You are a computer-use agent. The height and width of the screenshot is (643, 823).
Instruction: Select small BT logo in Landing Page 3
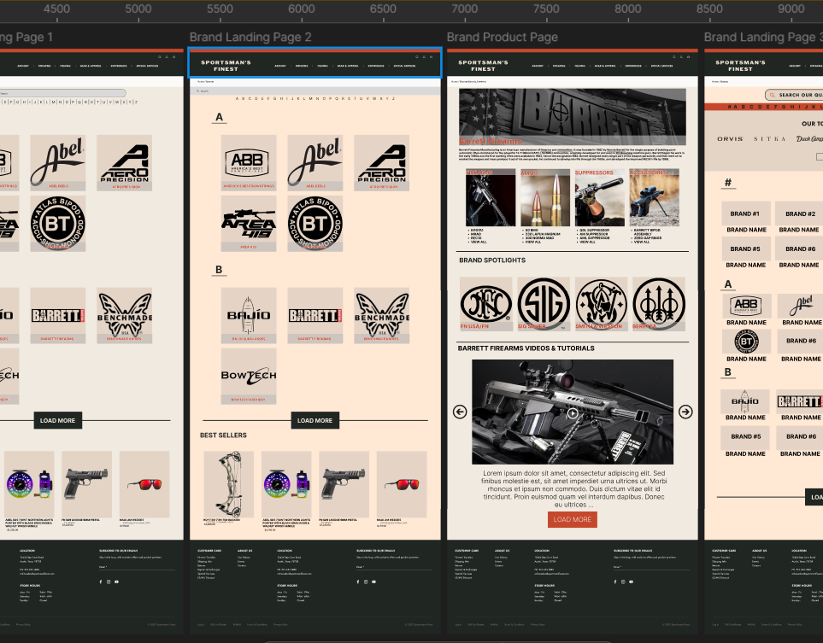[746, 342]
